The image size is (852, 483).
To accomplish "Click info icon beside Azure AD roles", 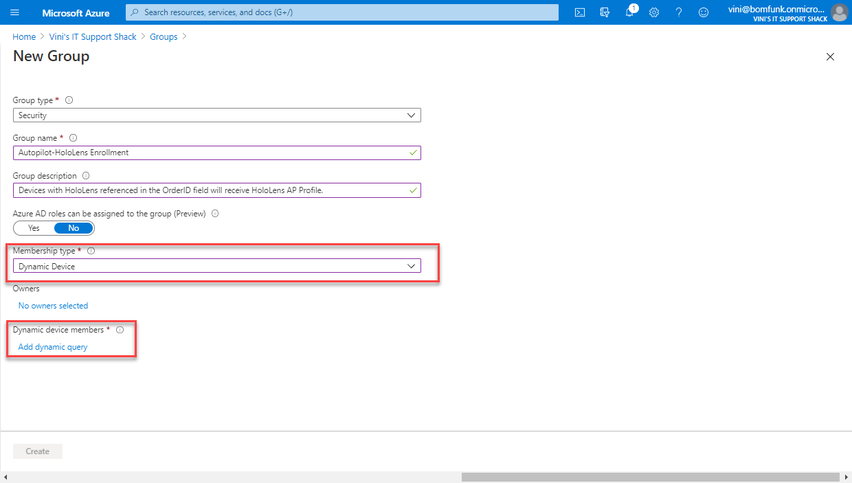I will 215,213.
